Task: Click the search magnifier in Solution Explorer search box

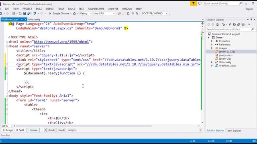Action: 253,29
